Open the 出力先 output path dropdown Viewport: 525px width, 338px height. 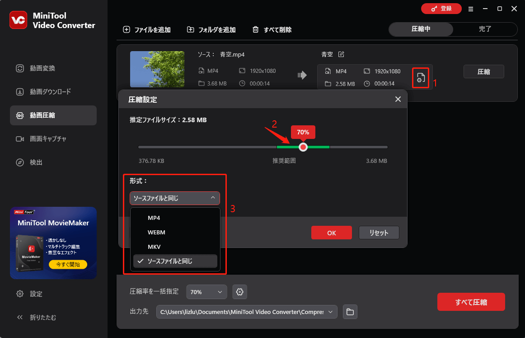point(247,312)
